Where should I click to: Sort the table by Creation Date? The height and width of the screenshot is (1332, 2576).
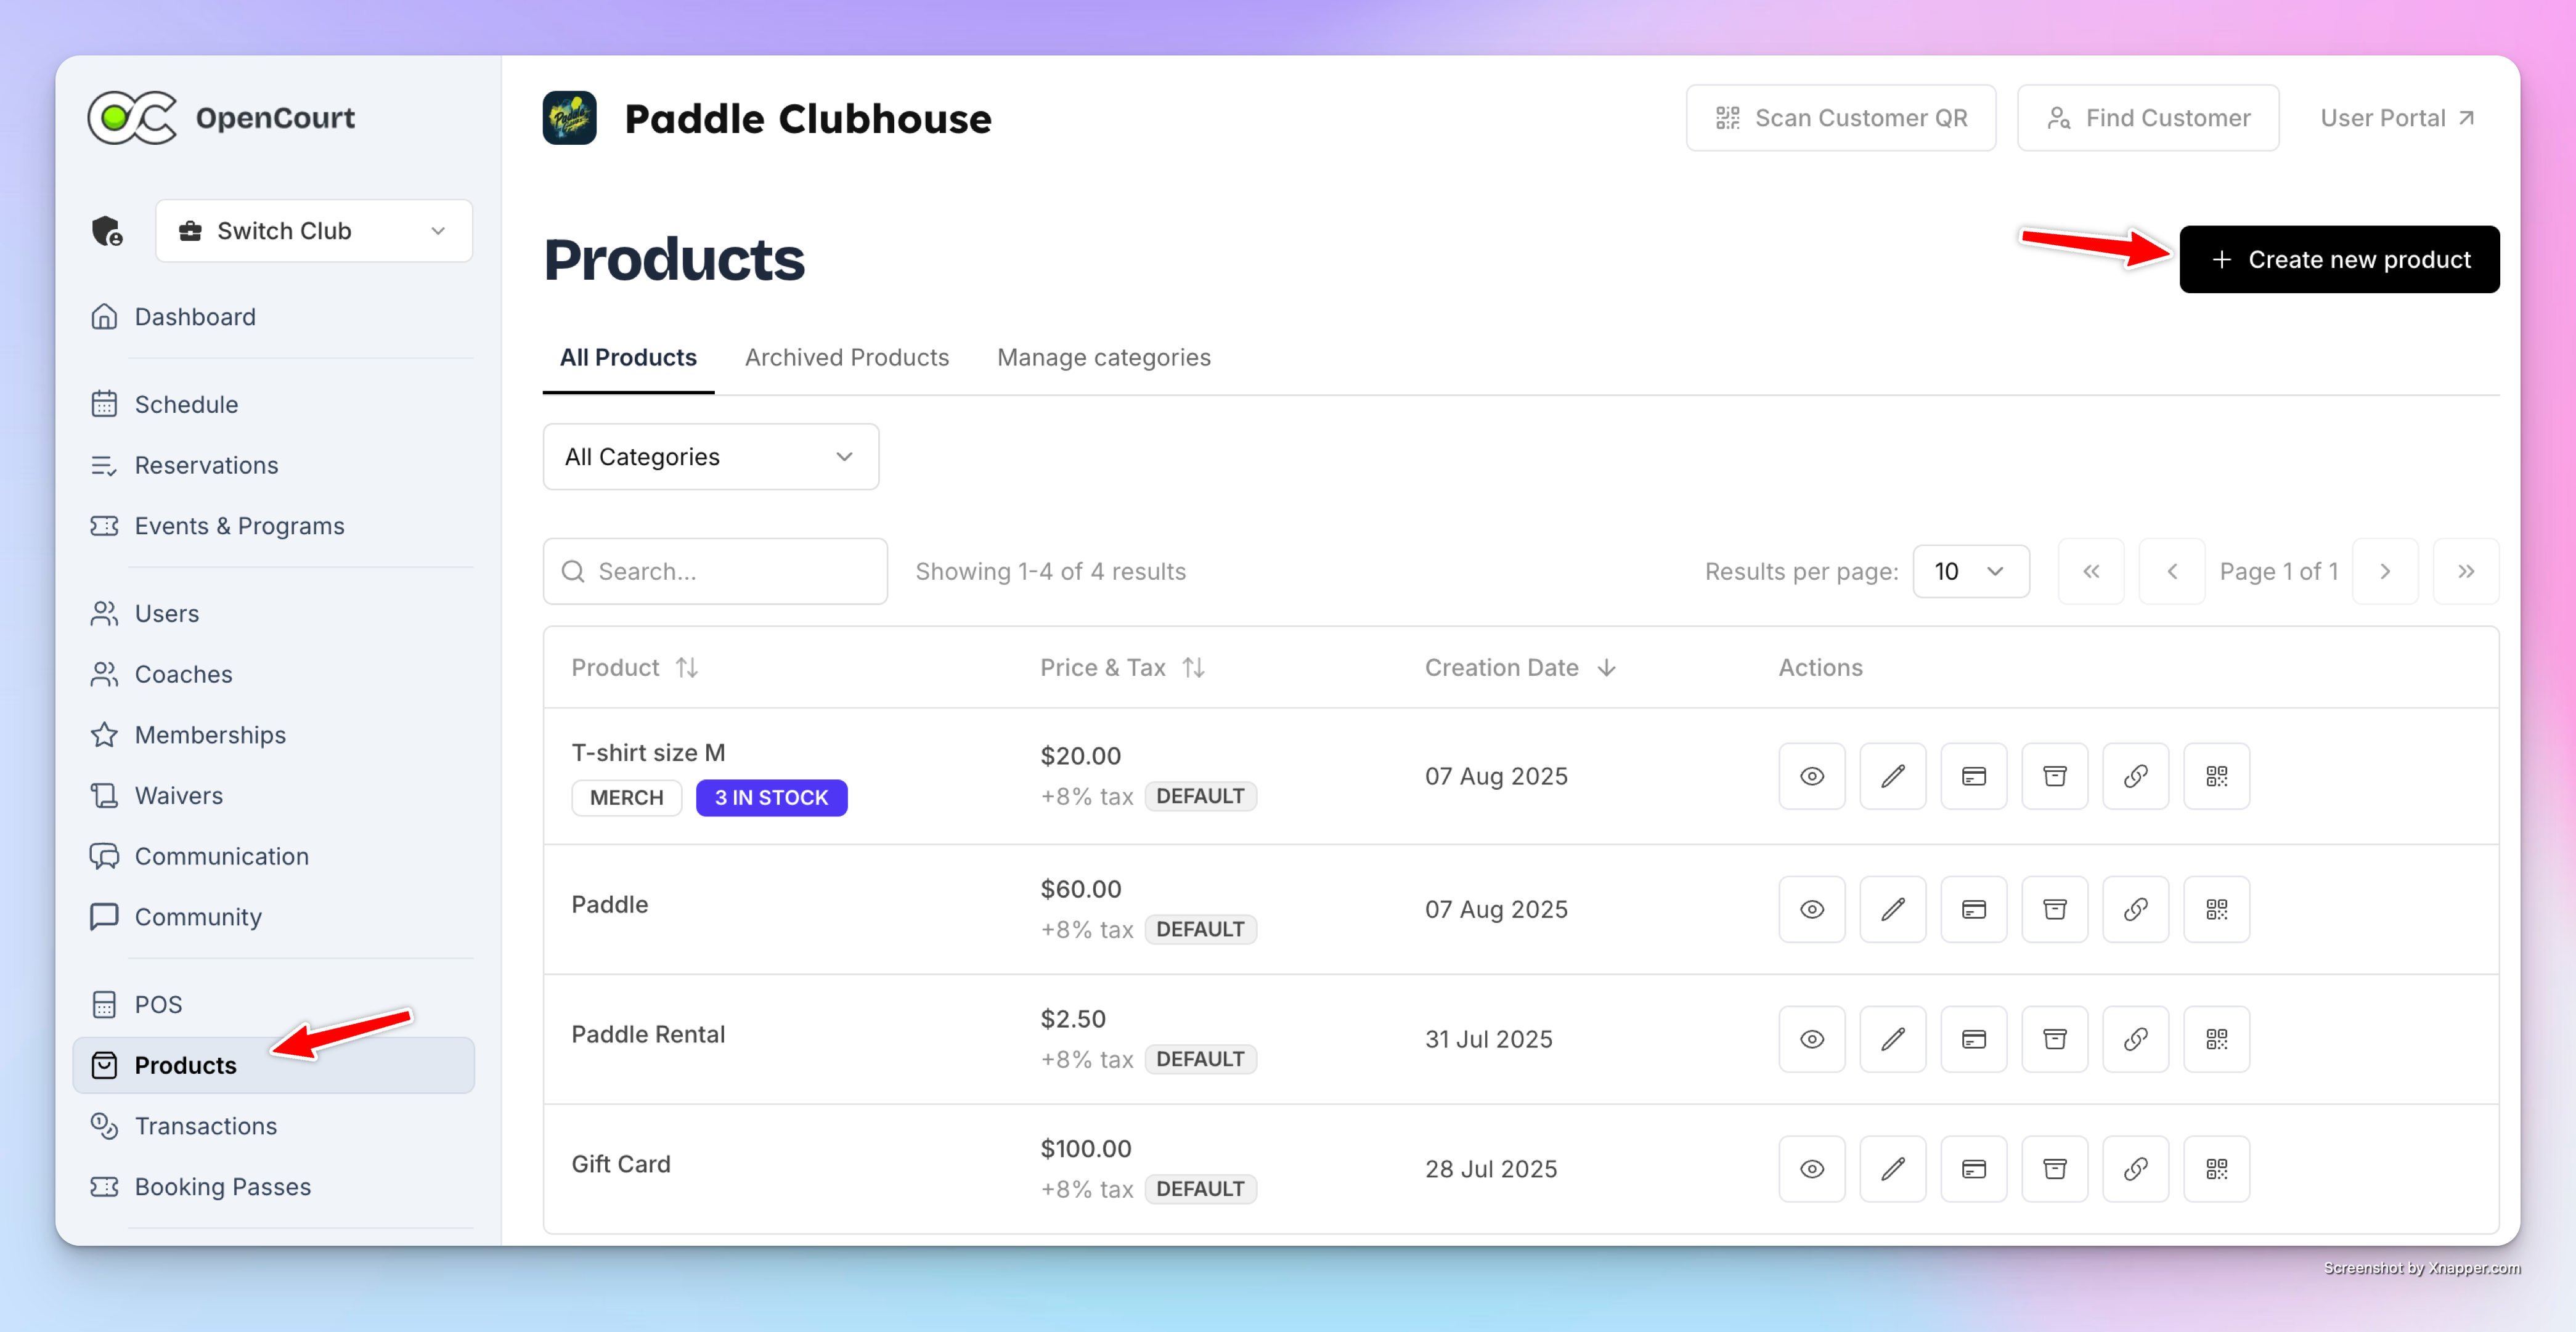(1520, 668)
